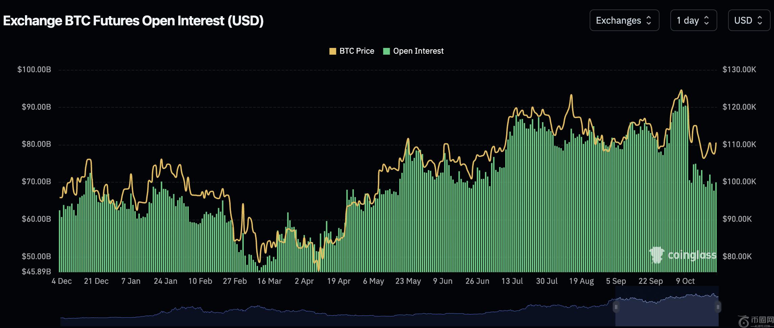
Task: Click the 9 Oct date label
Action: (685, 281)
